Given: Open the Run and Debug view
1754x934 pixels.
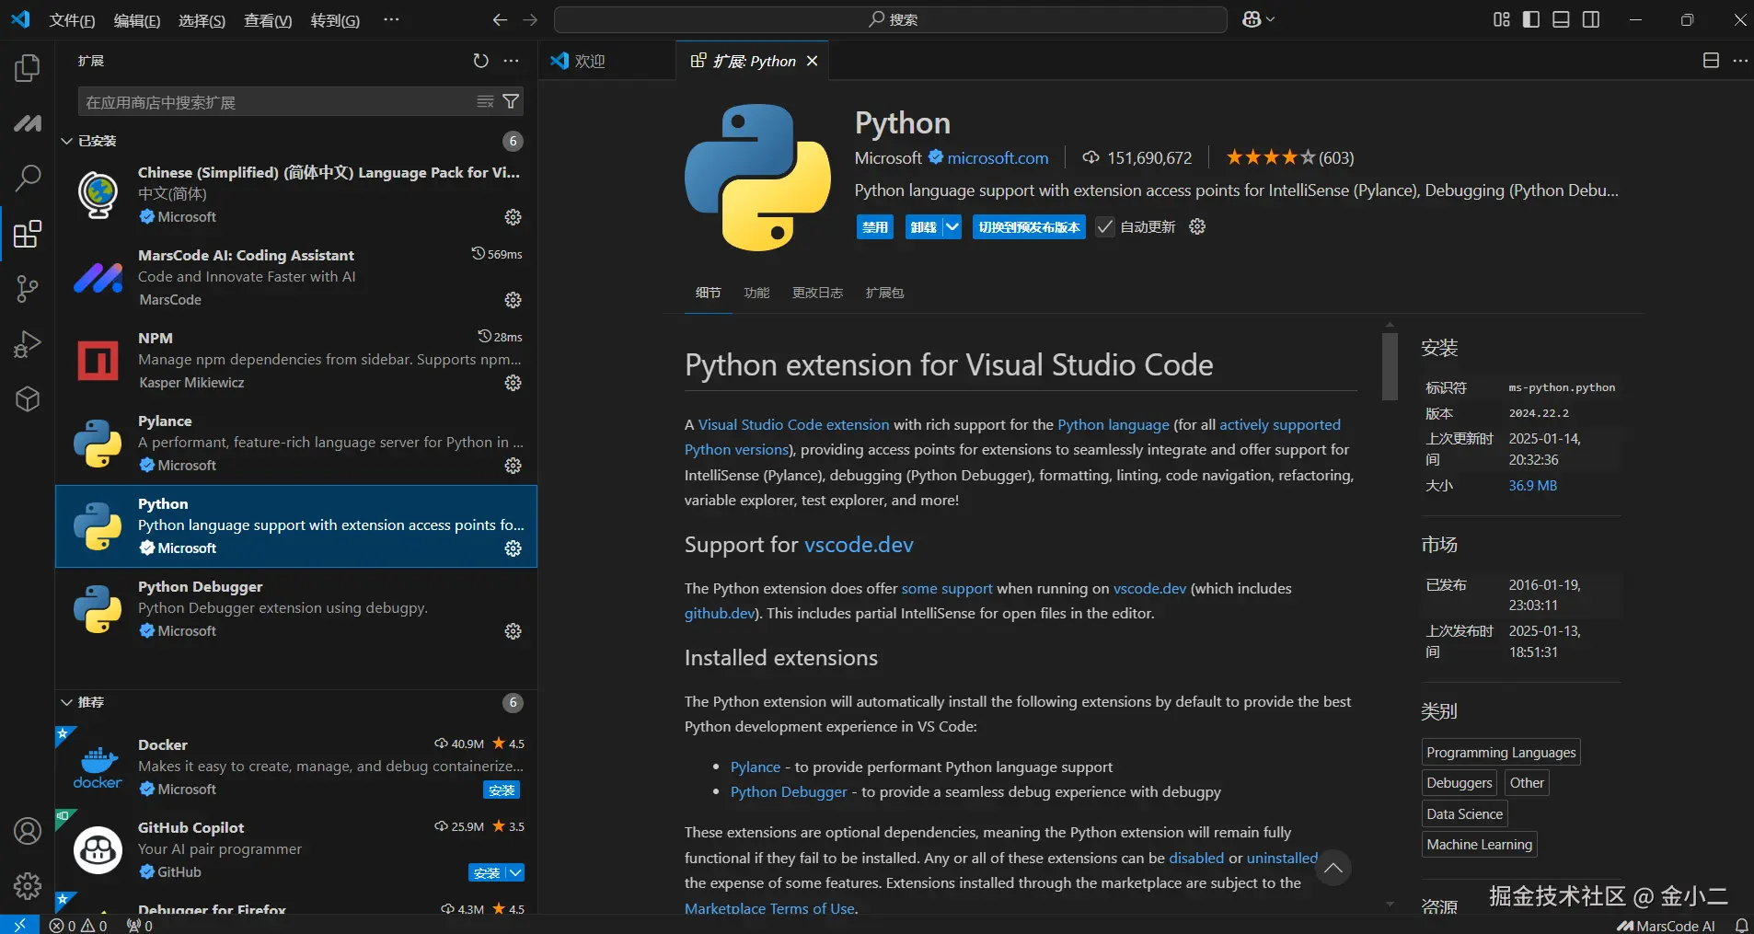Looking at the screenshot, I should pos(28,344).
